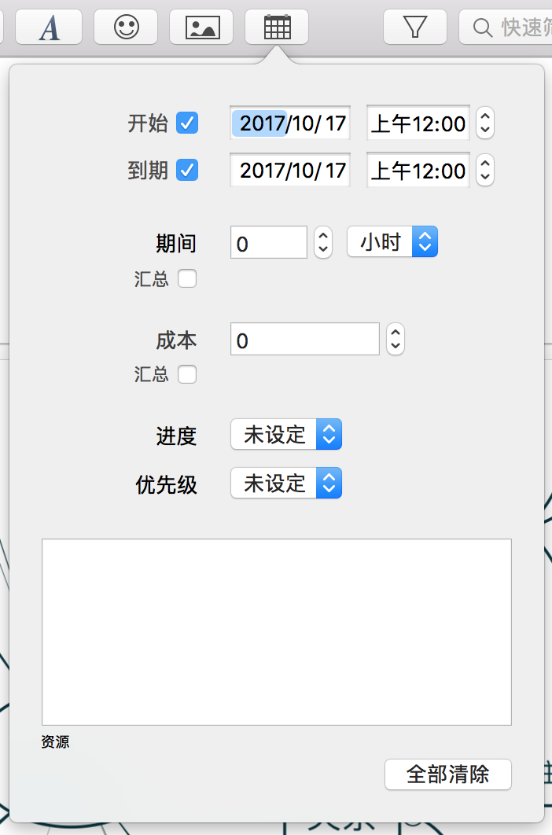Viewport: 552px width, 835px height.
Task: Click the due time stepper arrows
Action: point(485,171)
